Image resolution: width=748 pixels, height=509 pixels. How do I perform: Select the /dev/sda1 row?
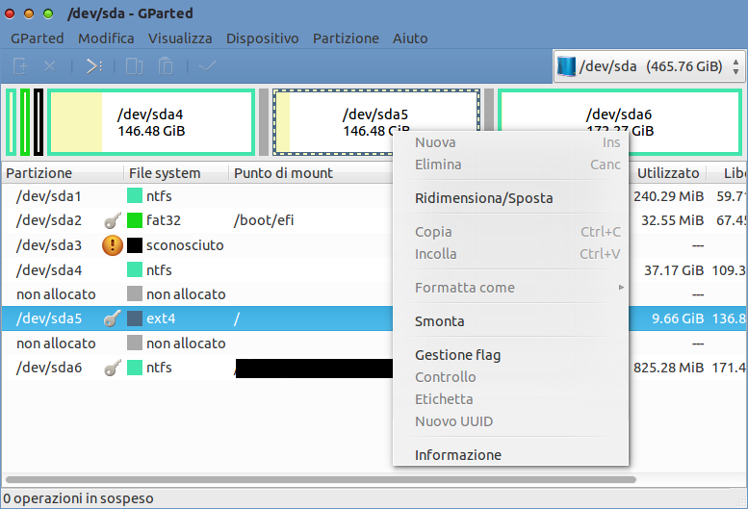click(x=196, y=196)
